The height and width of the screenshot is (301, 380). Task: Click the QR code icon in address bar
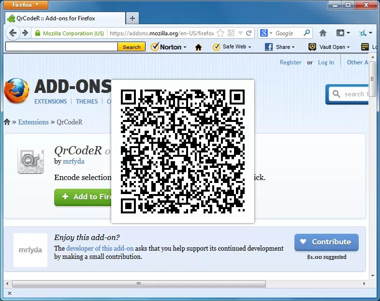coord(231,33)
